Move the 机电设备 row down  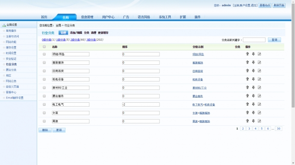254,79
